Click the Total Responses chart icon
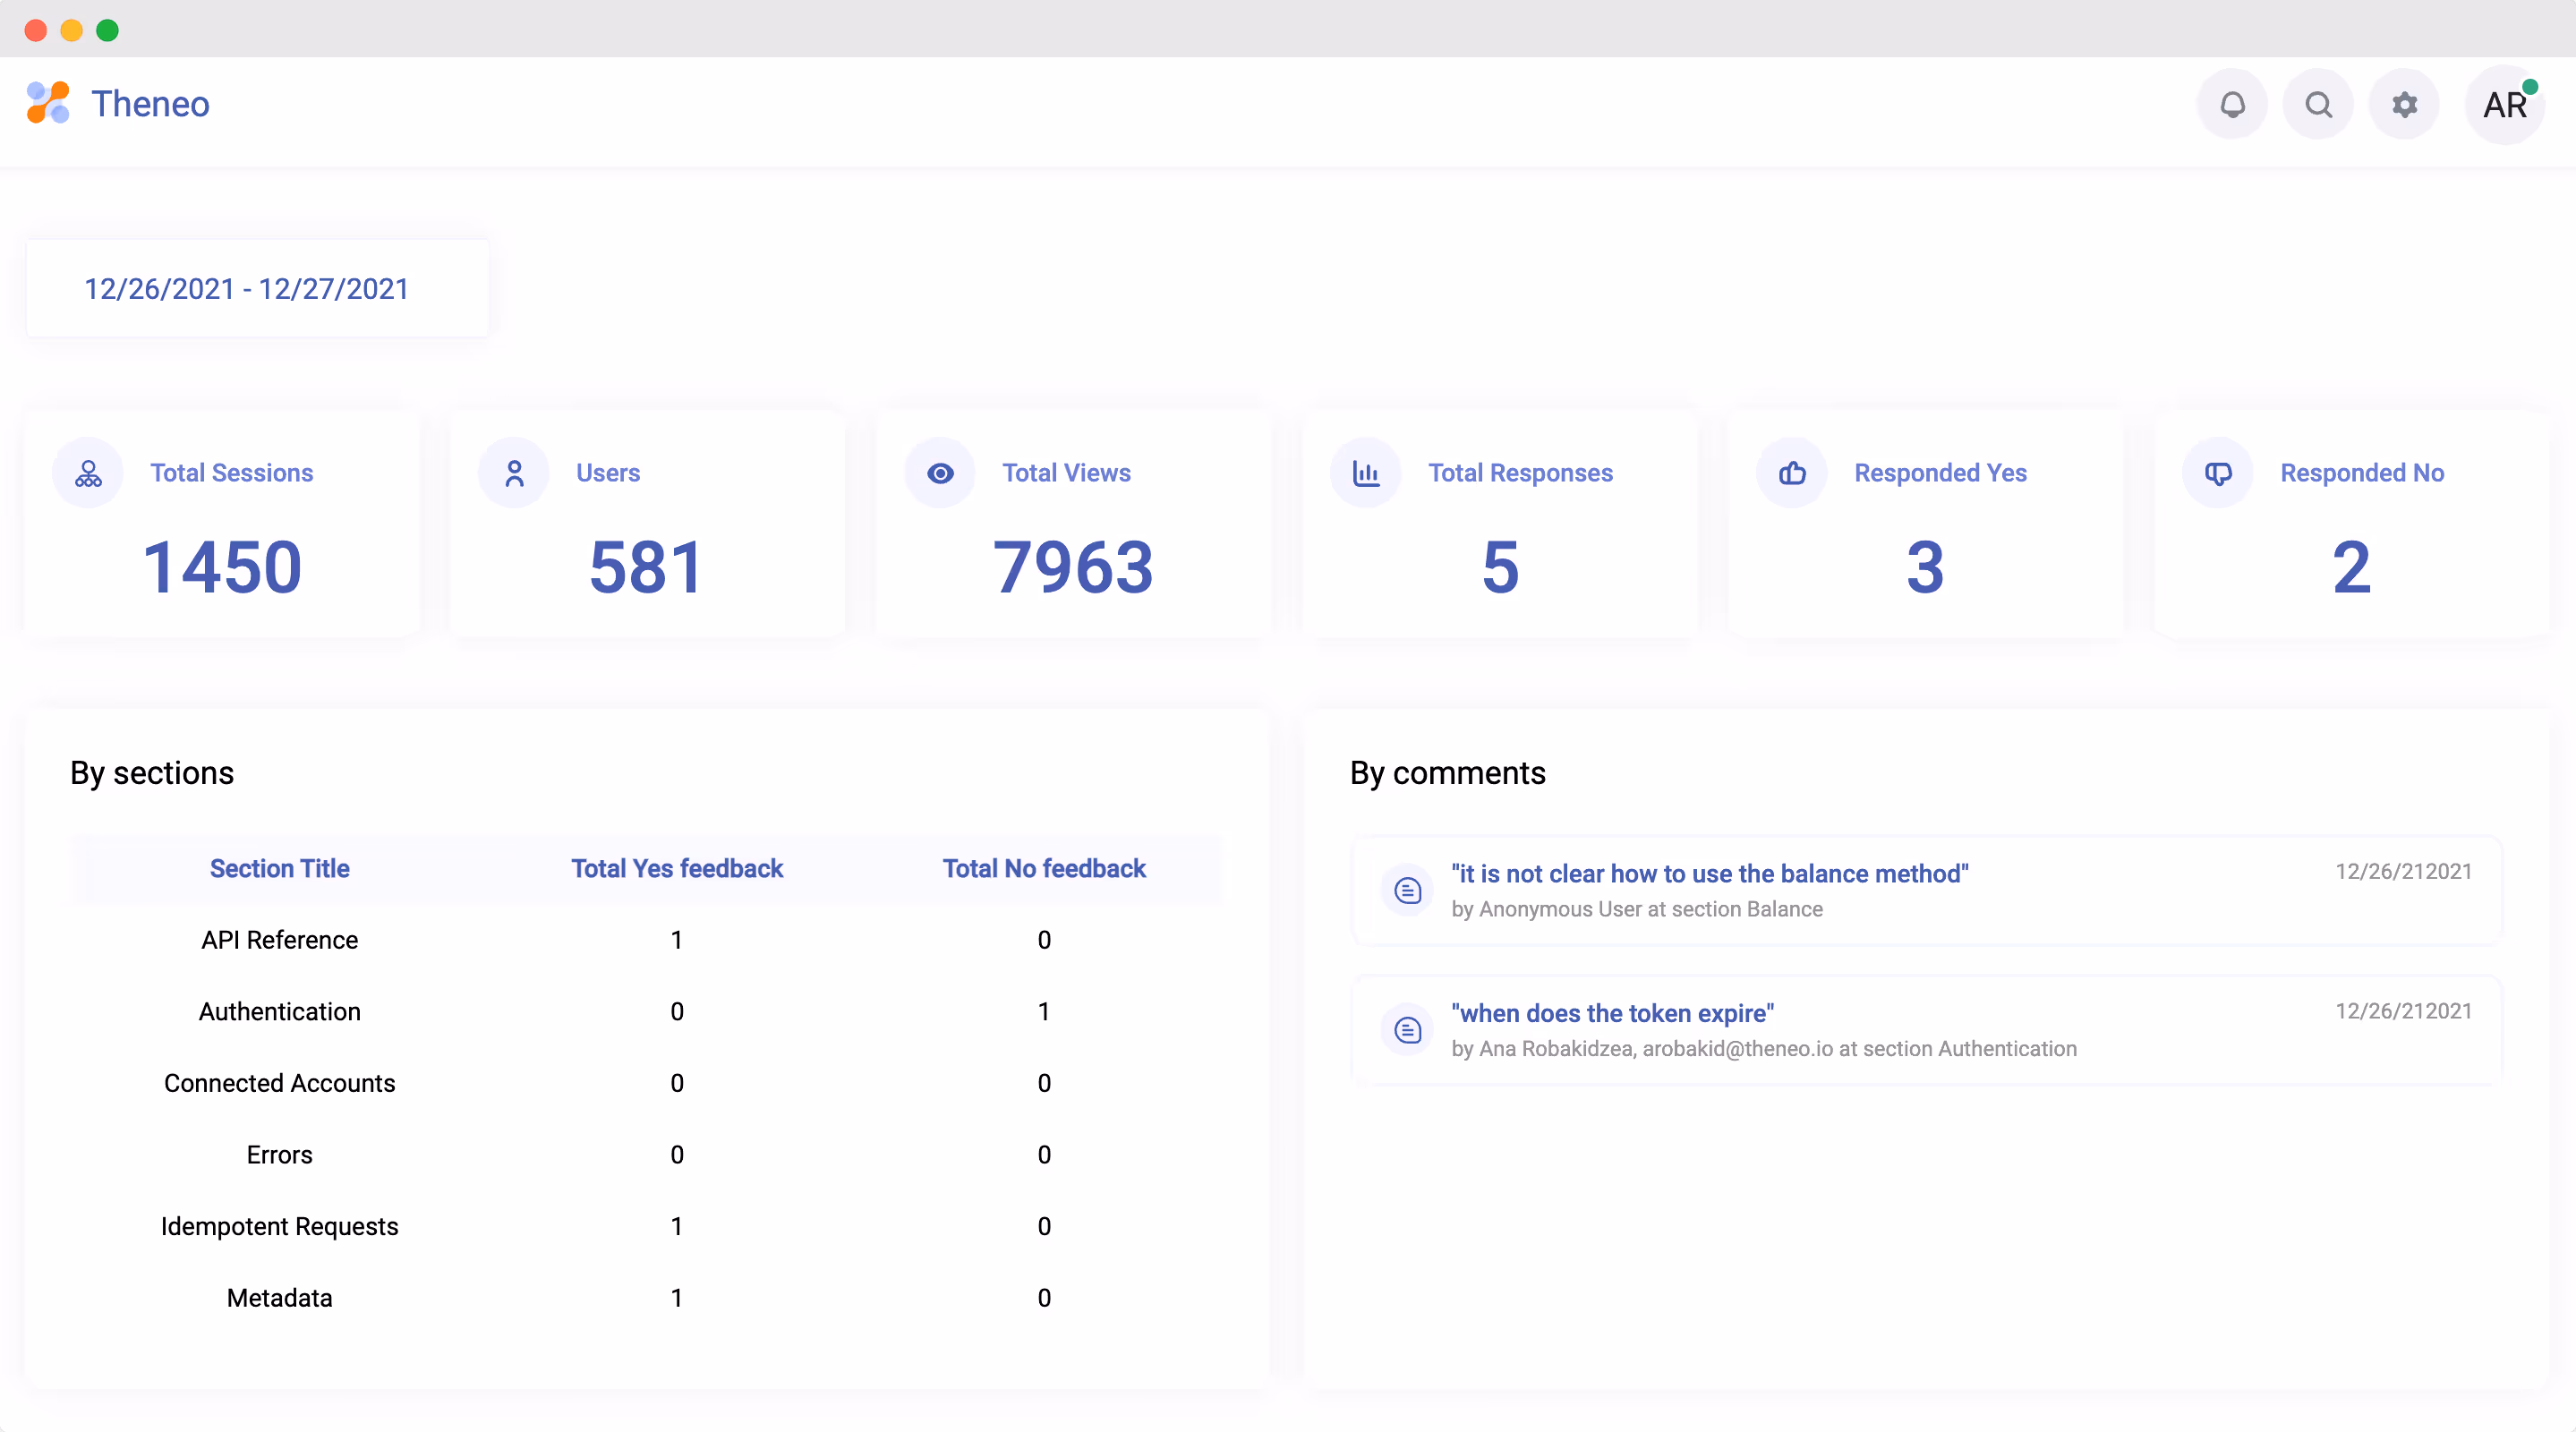This screenshot has width=2576, height=1432. click(1366, 473)
